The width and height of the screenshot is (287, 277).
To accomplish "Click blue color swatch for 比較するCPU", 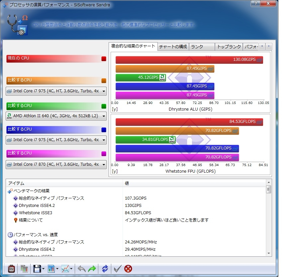I will [x=104, y=130].
